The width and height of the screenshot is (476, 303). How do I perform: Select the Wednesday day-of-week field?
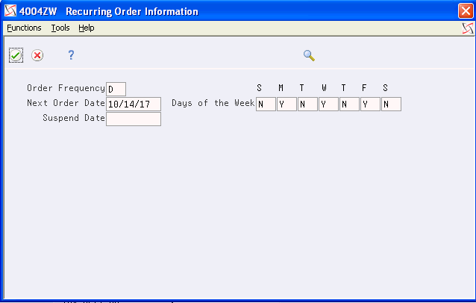tap(328, 104)
